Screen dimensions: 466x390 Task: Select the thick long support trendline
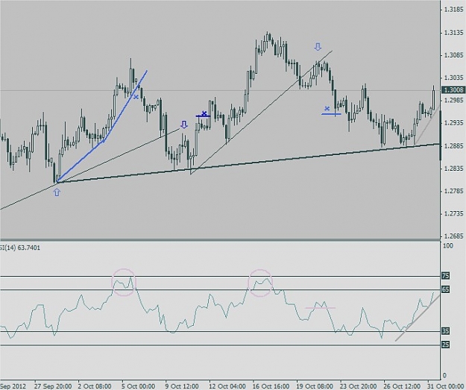tap(248, 163)
